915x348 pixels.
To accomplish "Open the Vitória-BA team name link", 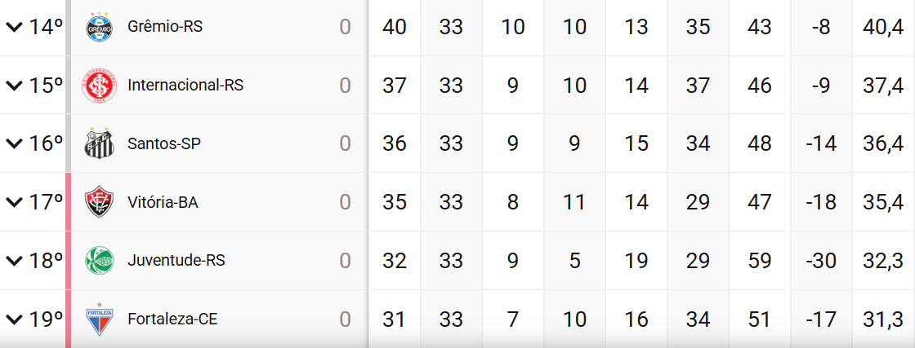I will [x=163, y=202].
